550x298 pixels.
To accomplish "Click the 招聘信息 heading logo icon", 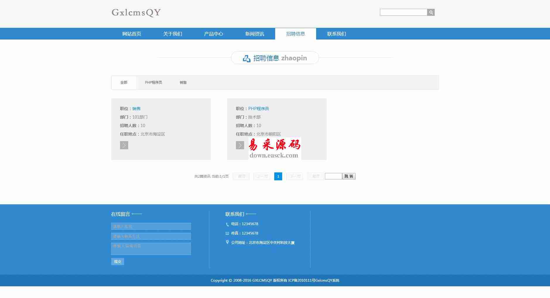I will (246, 58).
